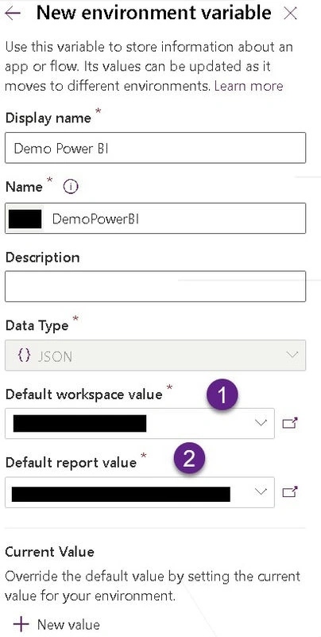Select the Description label

(42, 258)
